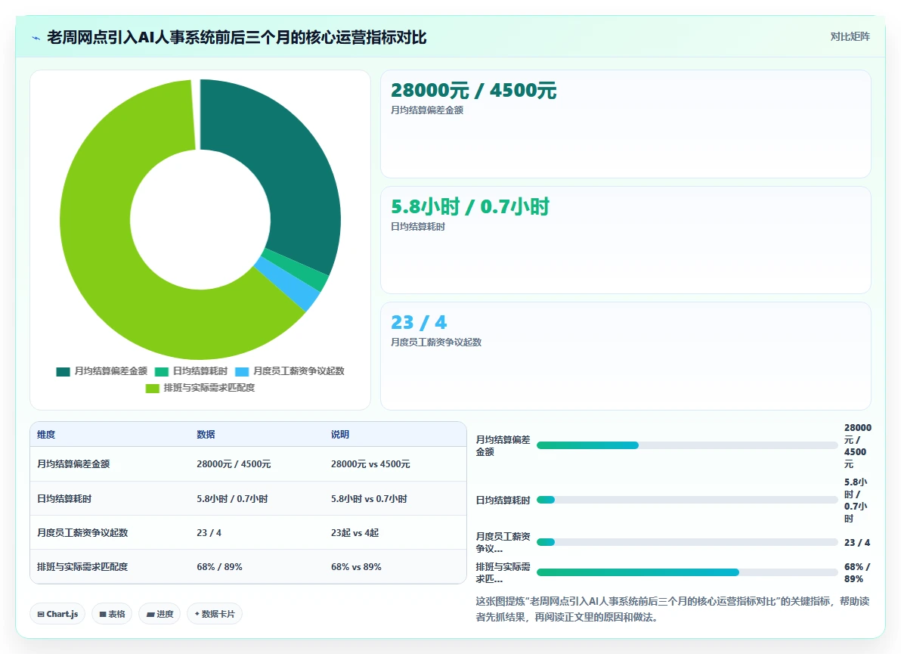This screenshot has width=901, height=654.
Task: Toggle 月均结算偏差金额 legend entry
Action: coord(102,371)
